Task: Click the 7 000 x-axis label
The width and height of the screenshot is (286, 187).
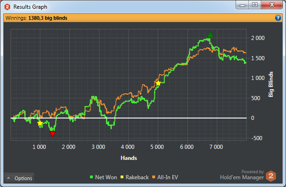Action: click(216, 147)
